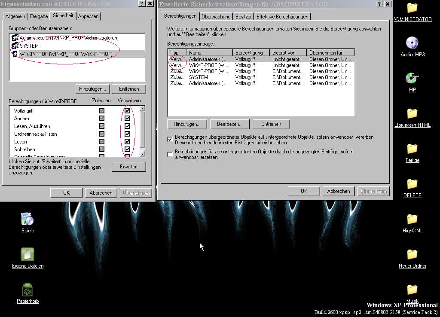Open the Anpassen tab
This screenshot has width=440, height=317.
(x=89, y=16)
